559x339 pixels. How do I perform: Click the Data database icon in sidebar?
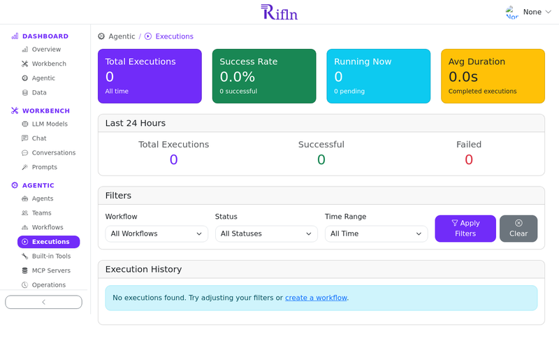pos(24,93)
